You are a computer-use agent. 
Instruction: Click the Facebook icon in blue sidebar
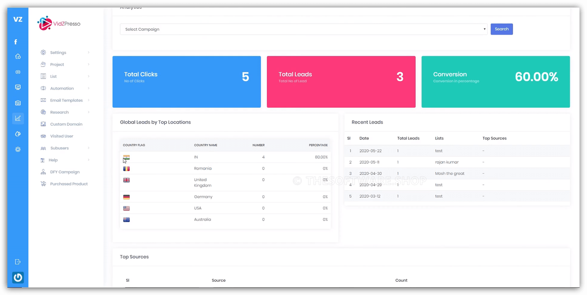pyautogui.click(x=16, y=42)
